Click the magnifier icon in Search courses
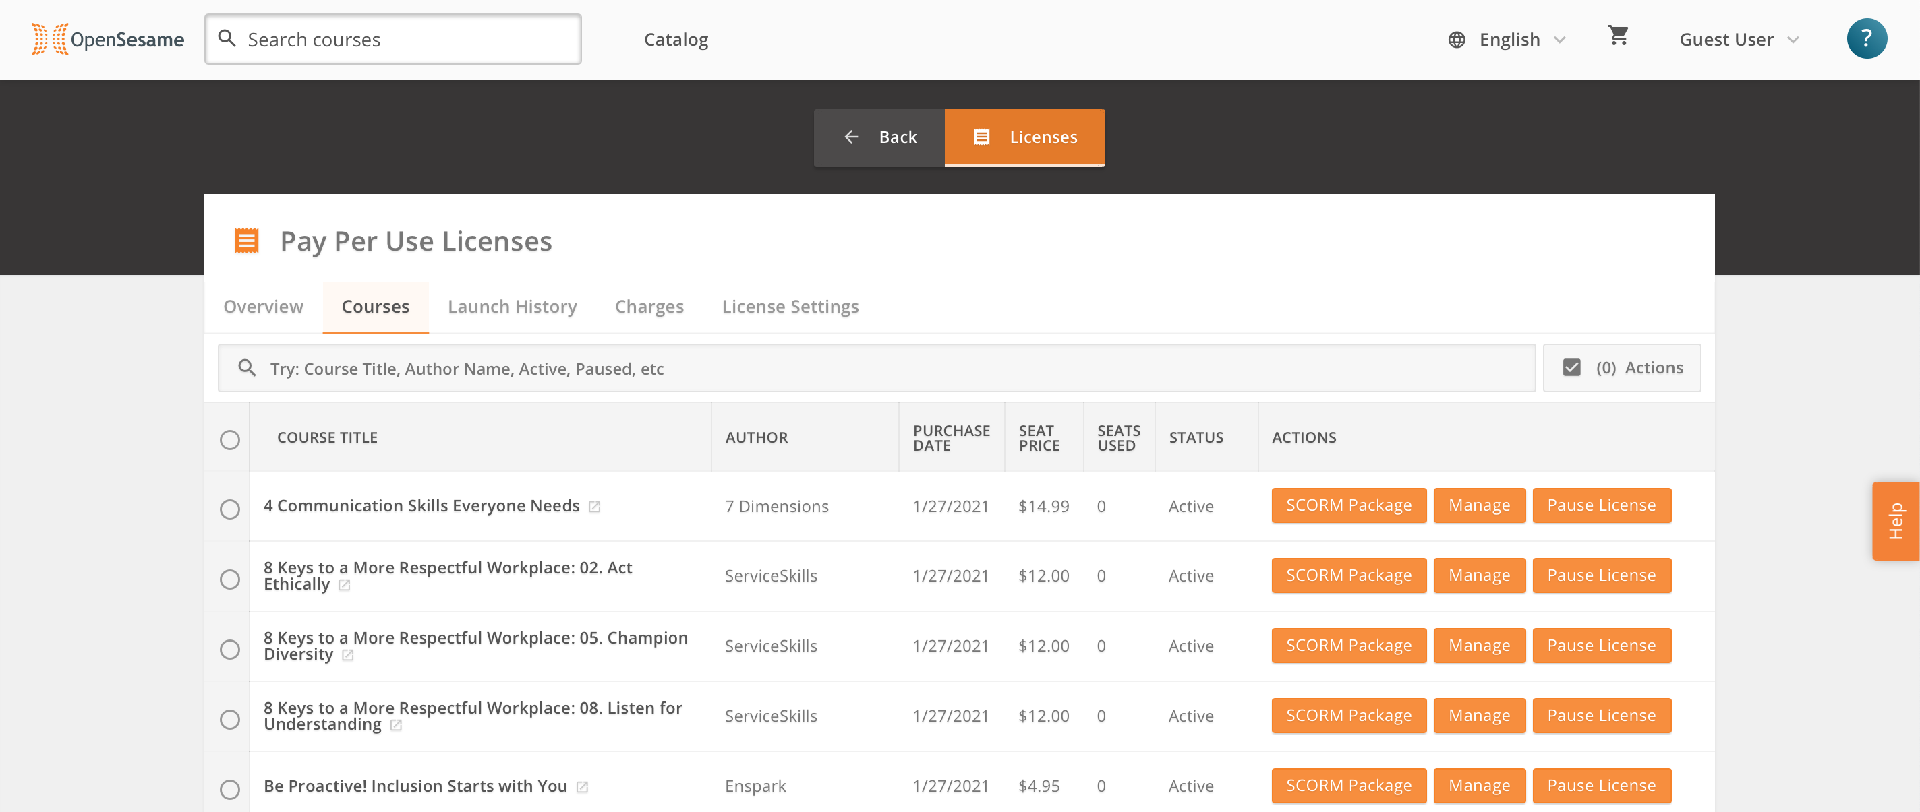Image resolution: width=1920 pixels, height=812 pixels. pos(227,38)
